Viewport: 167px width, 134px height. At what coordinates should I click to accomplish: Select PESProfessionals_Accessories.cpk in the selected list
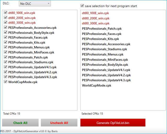[106, 44]
